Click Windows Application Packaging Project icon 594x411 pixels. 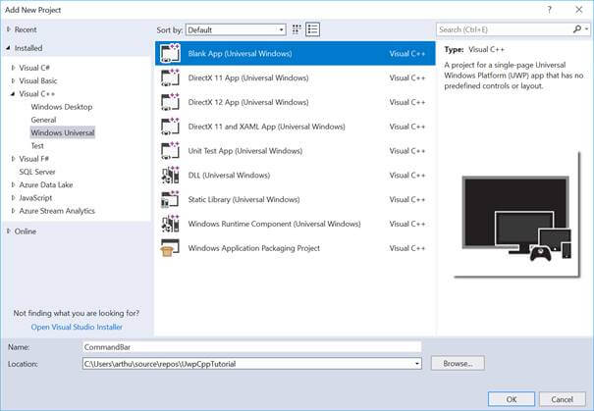pos(170,248)
